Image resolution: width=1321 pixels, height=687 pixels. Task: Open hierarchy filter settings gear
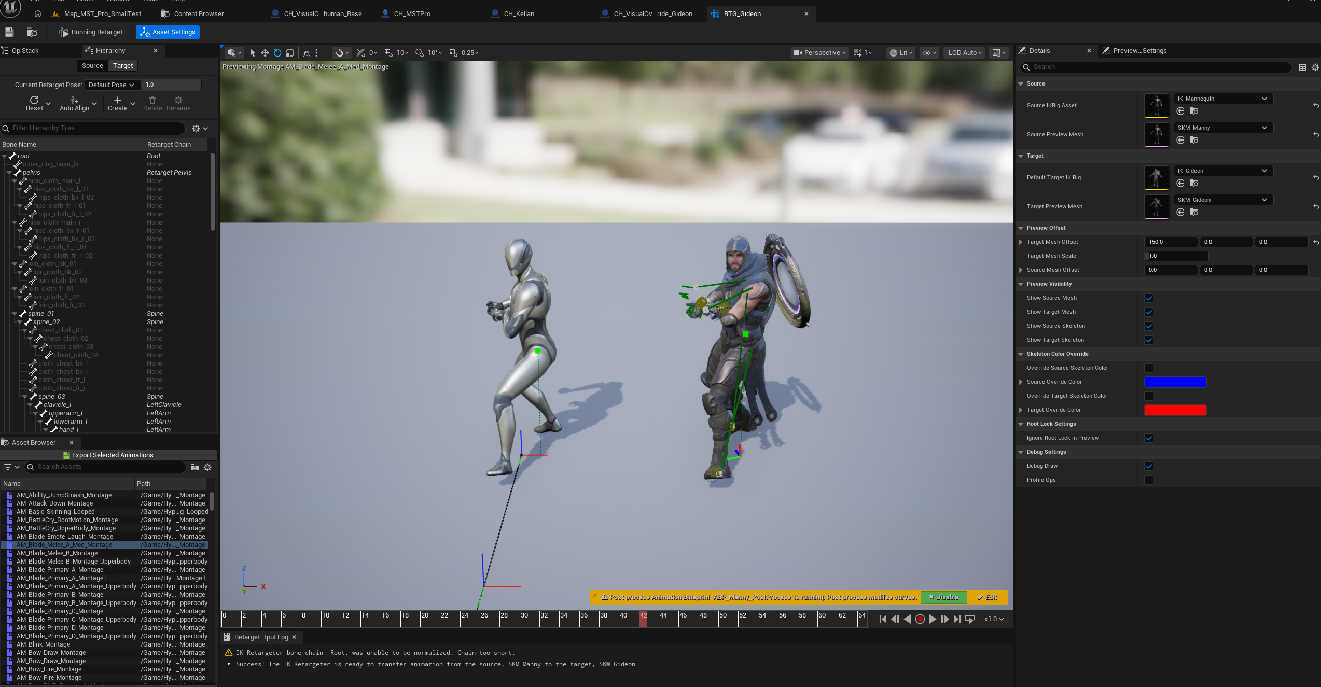pyautogui.click(x=196, y=128)
